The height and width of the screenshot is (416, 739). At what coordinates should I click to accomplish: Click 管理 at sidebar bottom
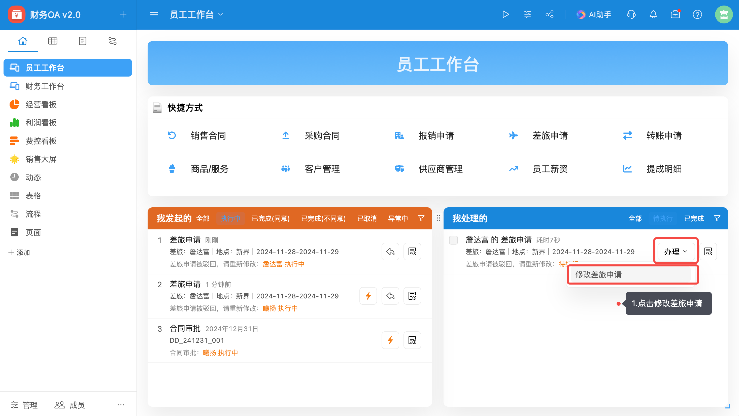point(24,405)
